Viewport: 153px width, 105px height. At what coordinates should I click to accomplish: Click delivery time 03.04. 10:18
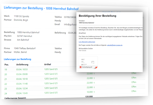[22, 79]
